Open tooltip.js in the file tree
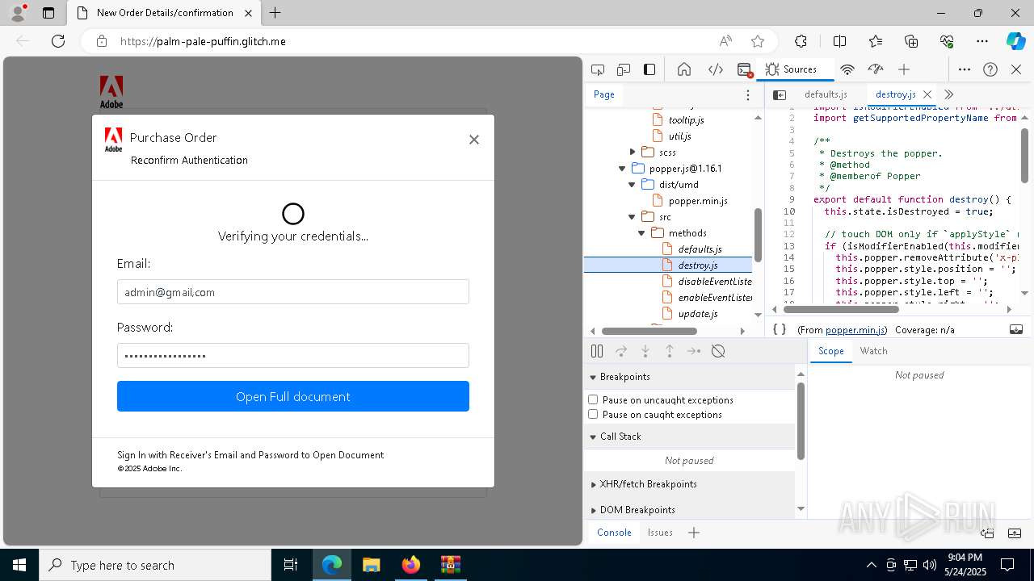1034x581 pixels. pyautogui.click(x=686, y=119)
